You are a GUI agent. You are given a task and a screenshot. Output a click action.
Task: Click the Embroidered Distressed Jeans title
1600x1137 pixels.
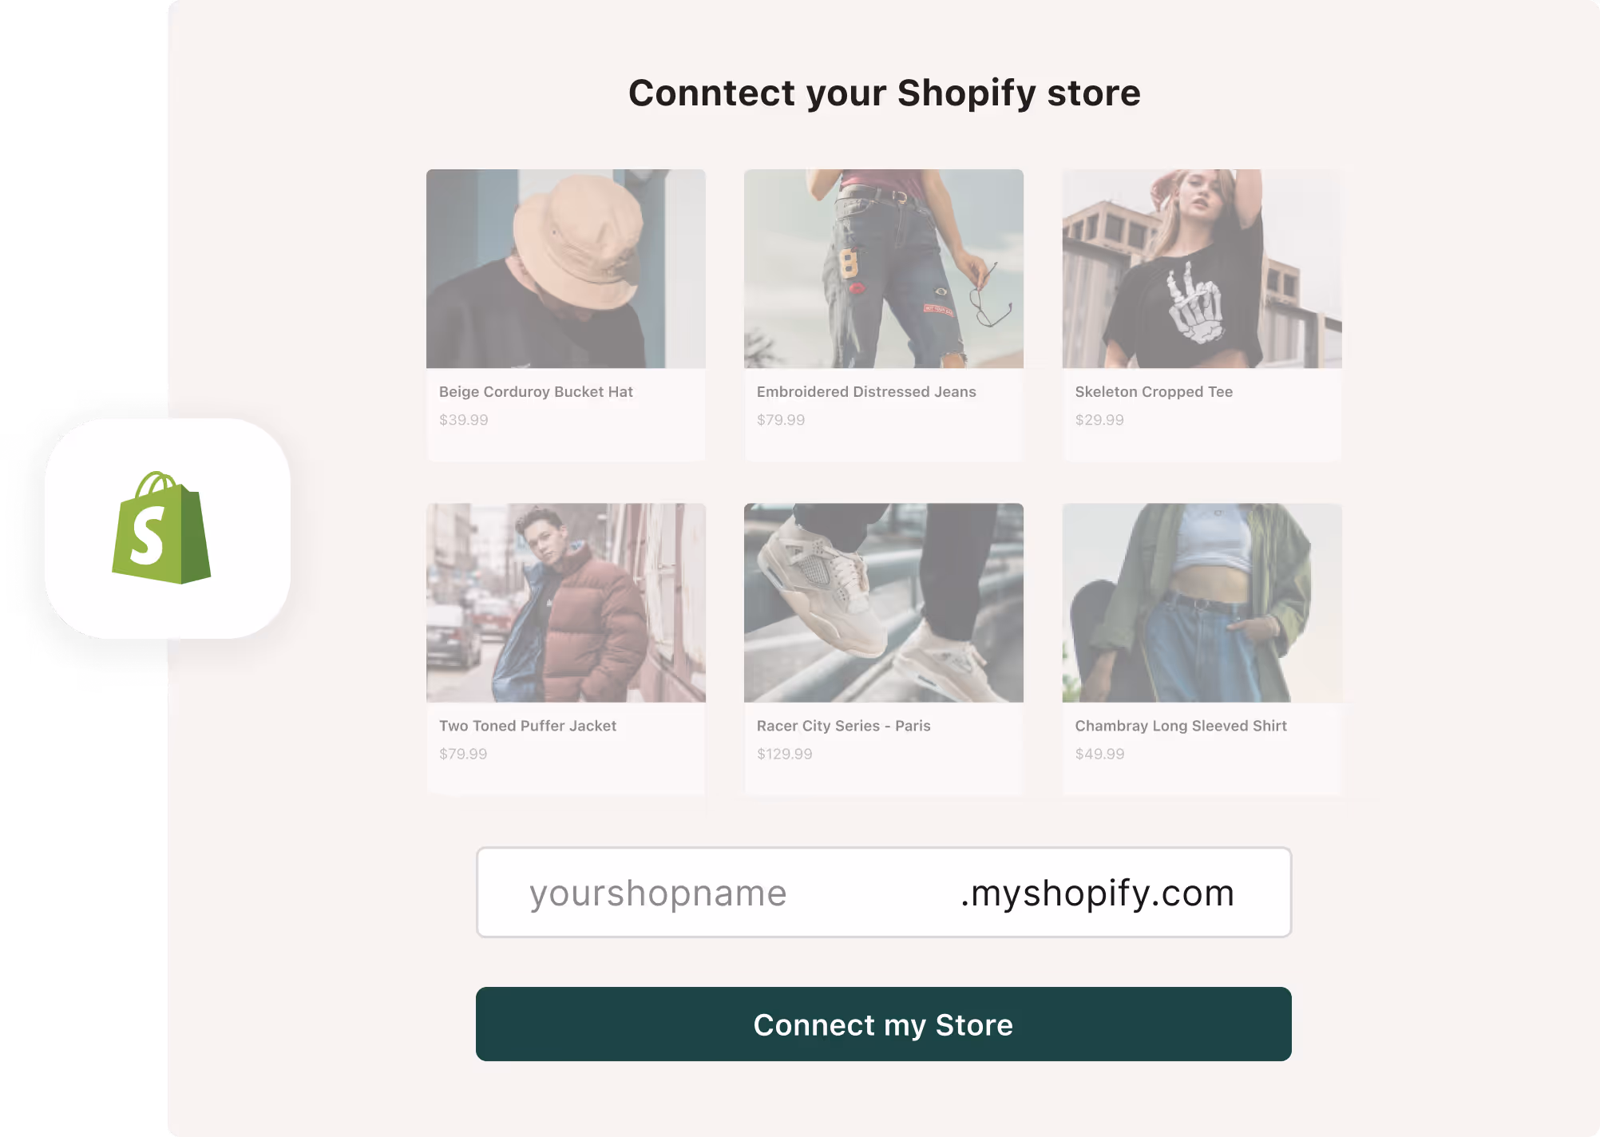[865, 391]
